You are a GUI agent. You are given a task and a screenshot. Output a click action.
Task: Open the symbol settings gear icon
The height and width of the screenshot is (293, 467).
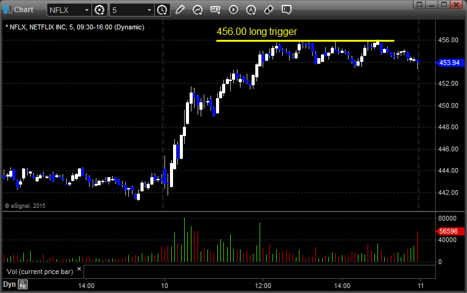[x=99, y=10]
